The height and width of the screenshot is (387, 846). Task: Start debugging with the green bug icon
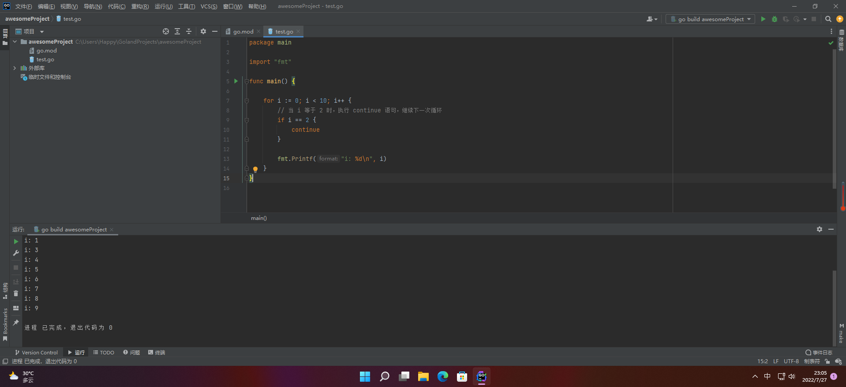775,19
